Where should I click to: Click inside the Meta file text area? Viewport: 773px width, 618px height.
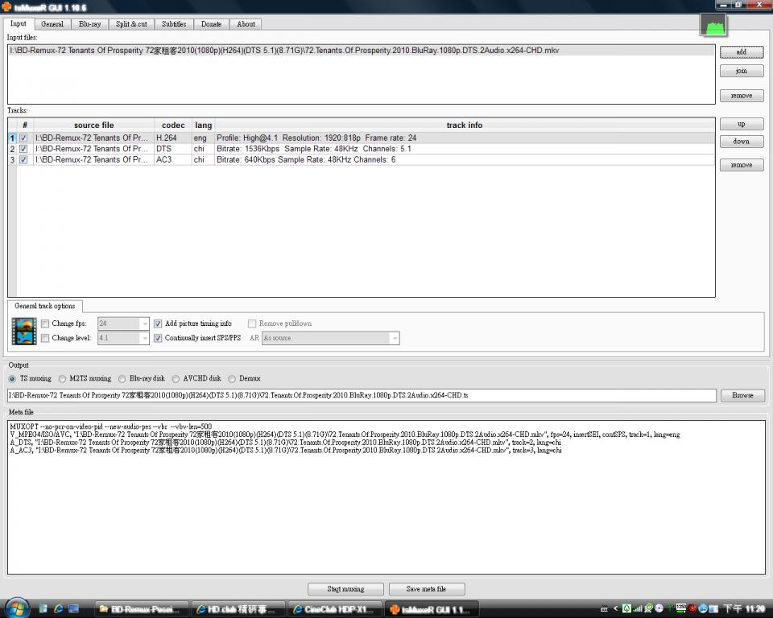(386, 497)
